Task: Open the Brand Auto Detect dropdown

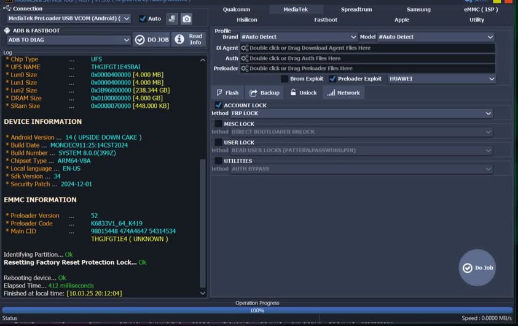Action: pyautogui.click(x=299, y=37)
